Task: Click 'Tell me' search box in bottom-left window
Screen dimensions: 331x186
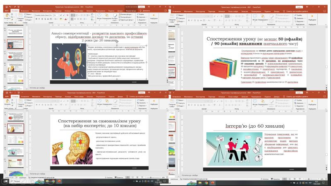Action: (139, 97)
